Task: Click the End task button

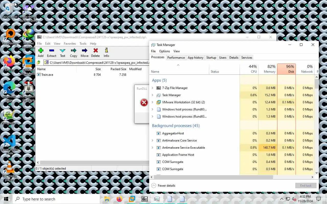Action: pyautogui.click(x=306, y=186)
